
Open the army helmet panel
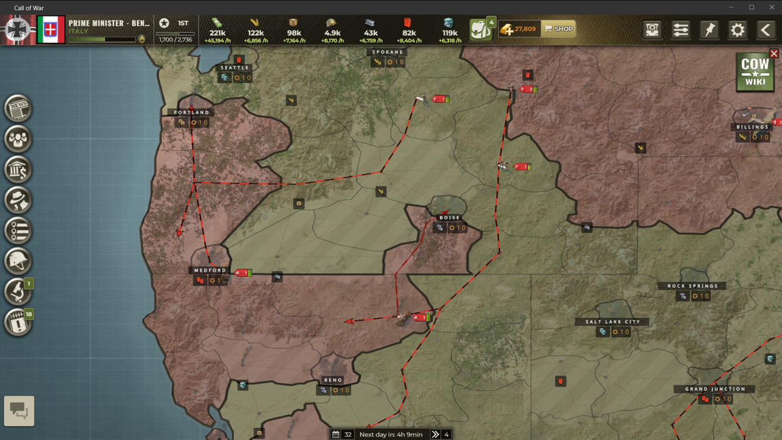[18, 261]
